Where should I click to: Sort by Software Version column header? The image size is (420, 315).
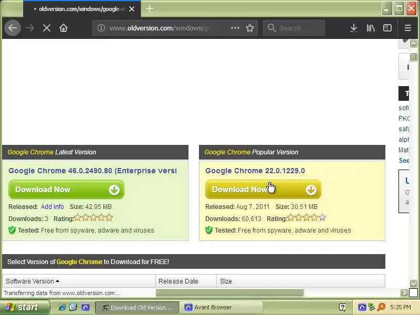[79, 281]
